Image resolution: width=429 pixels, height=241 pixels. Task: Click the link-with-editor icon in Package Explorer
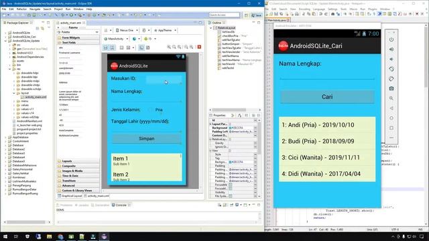[43, 28]
